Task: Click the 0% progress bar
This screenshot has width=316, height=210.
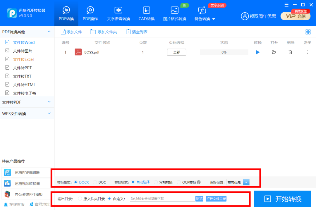Action: coord(224,52)
